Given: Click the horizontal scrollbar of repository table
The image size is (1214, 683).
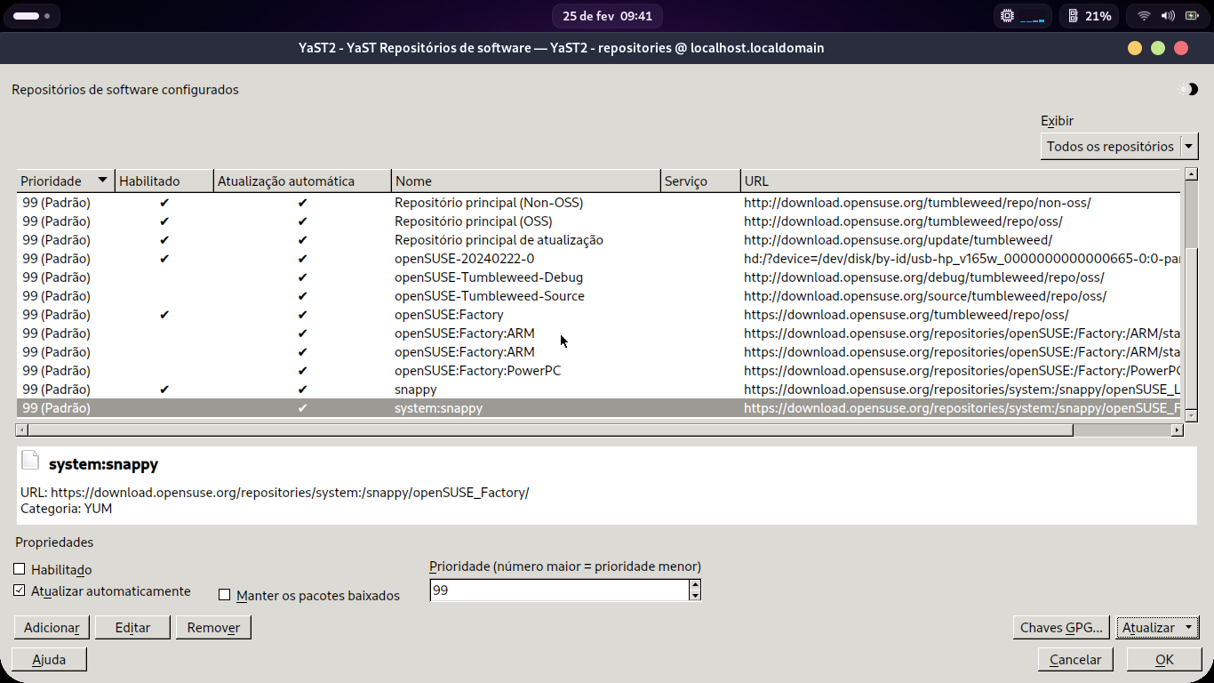Looking at the screenshot, I should coord(549,430).
